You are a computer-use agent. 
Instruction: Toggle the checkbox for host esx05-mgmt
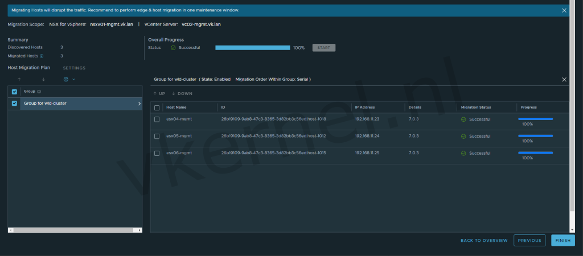[x=157, y=137]
